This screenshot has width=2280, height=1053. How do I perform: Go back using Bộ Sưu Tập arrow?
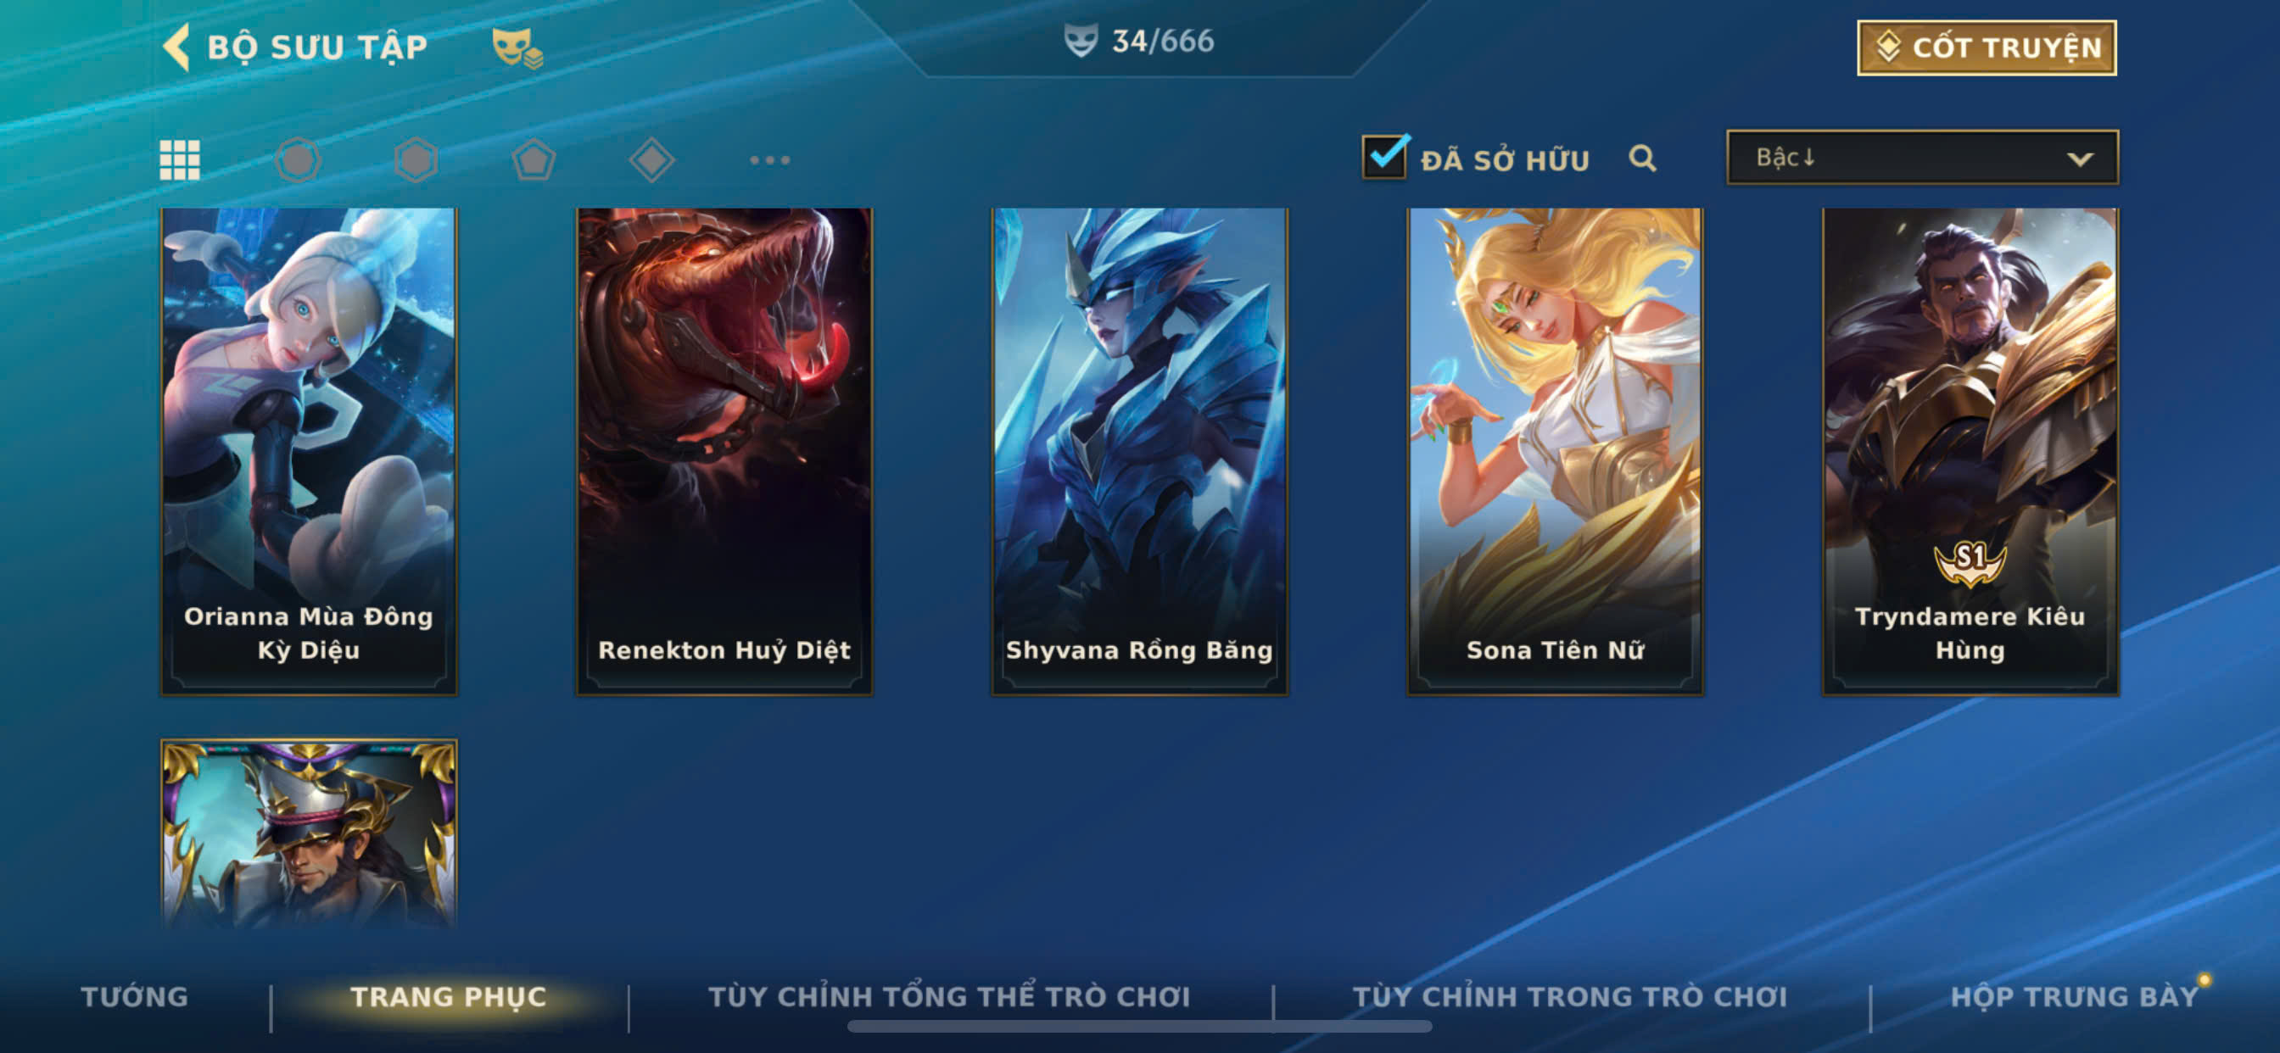pyautogui.click(x=176, y=46)
